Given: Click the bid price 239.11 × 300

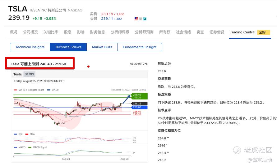Looking at the screenshot, I should click(x=111, y=19).
